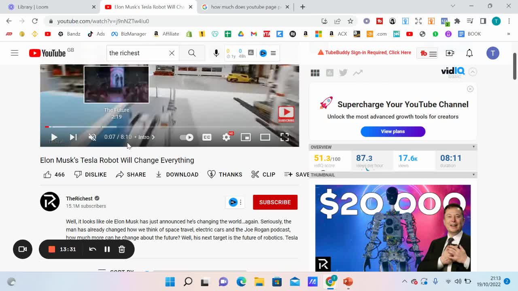Collapse the OVERVIEW section arrow
Viewport: 518px width, 291px height.
[473, 147]
